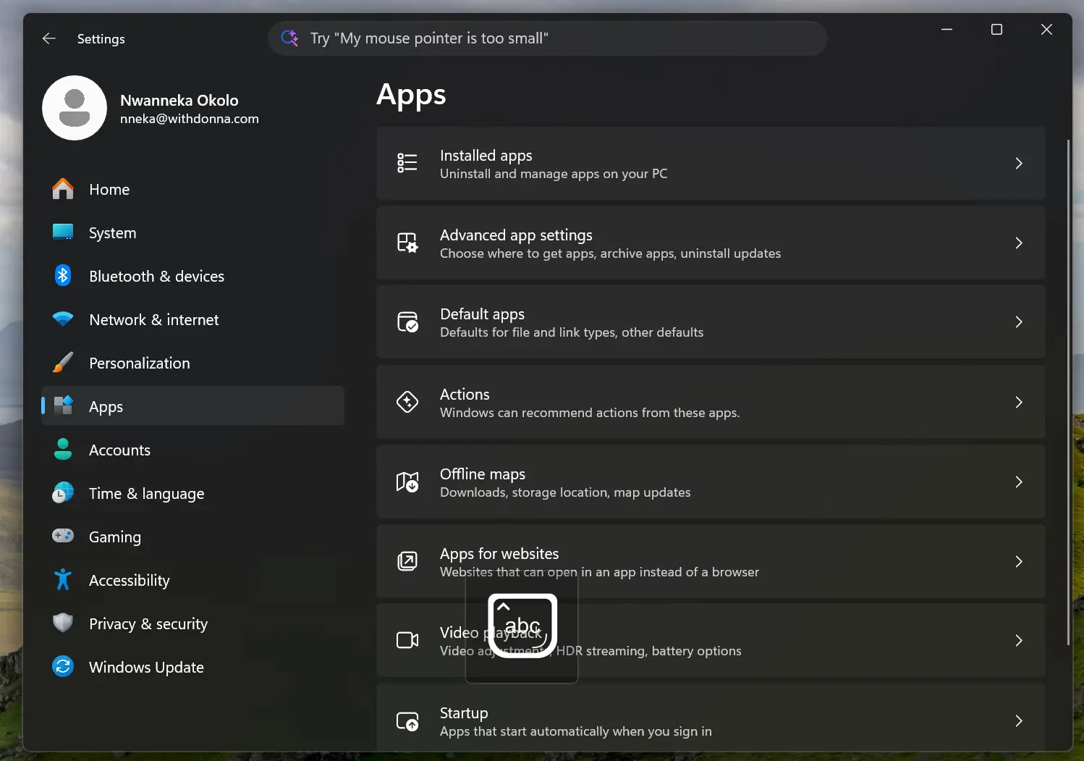This screenshot has height=761, width=1084.
Task: Click the Actions diamond icon
Action: pos(407,402)
